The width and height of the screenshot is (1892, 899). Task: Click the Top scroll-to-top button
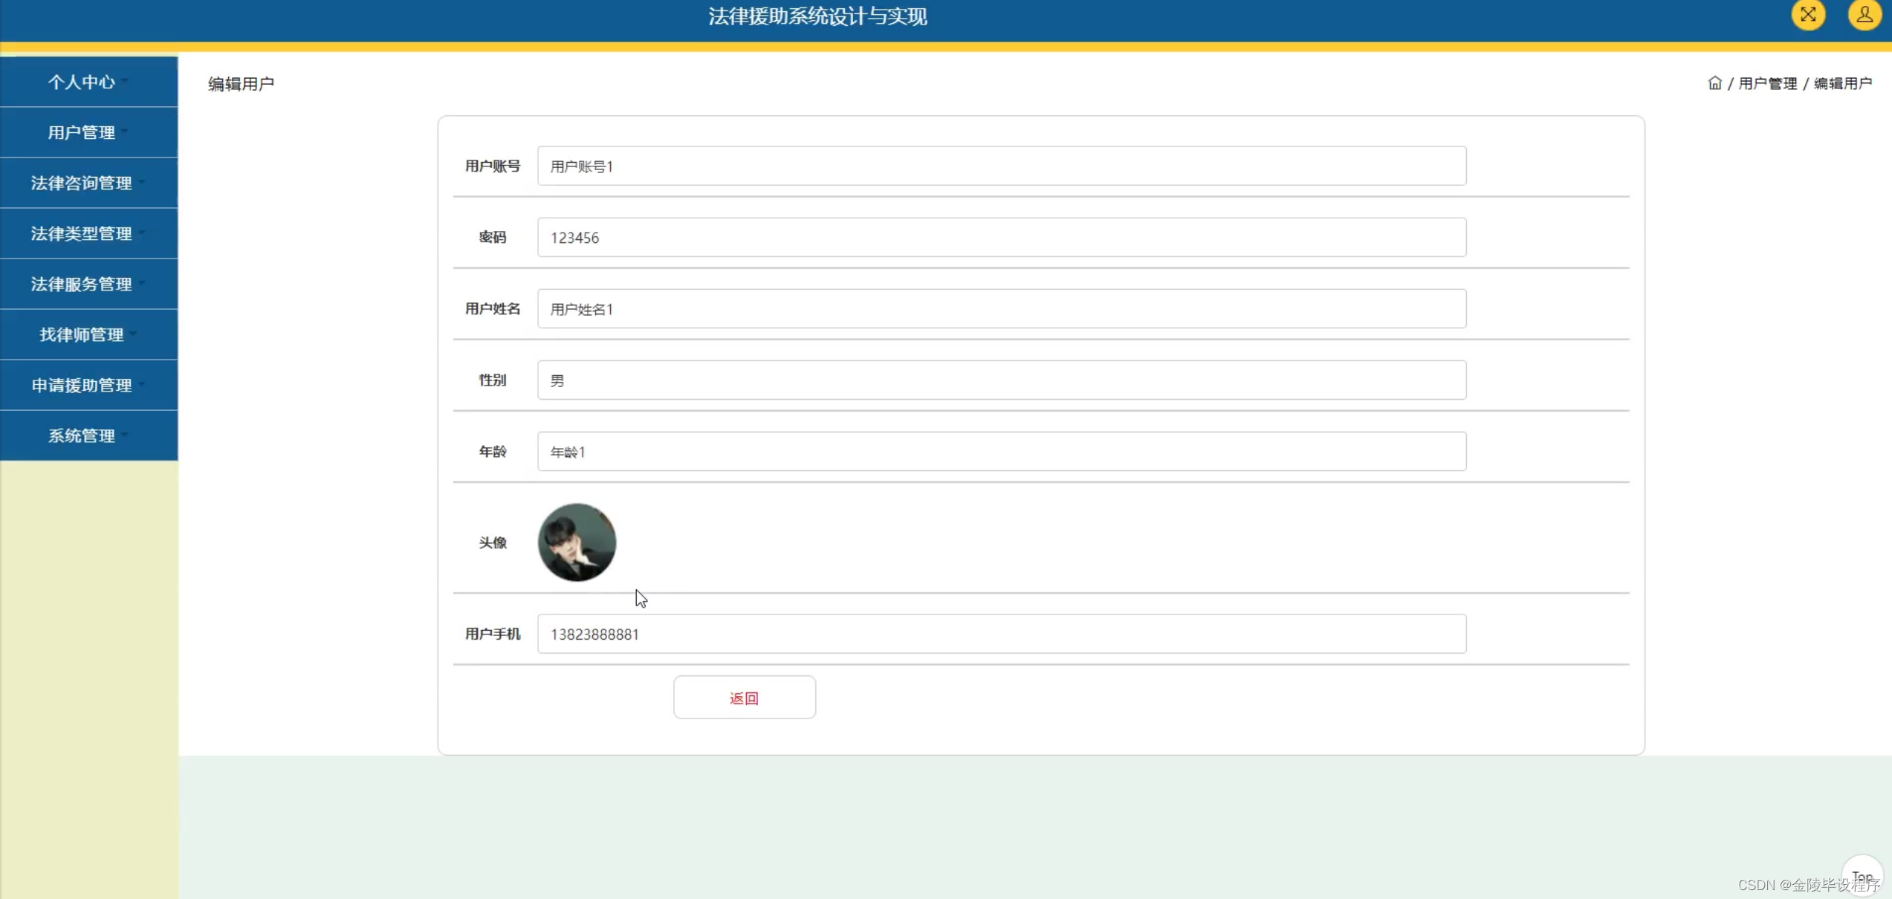click(1861, 875)
